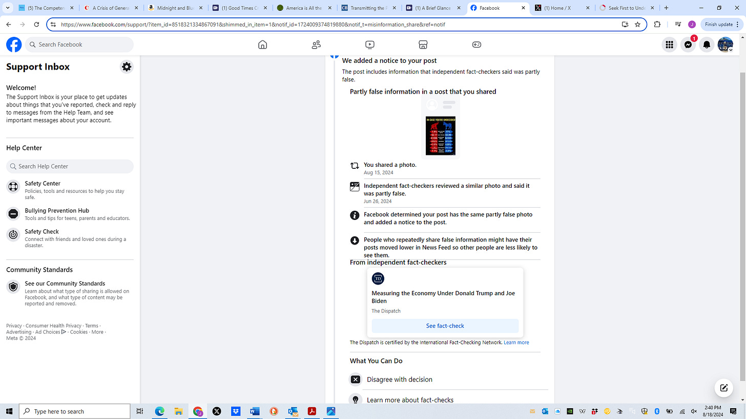
Task: Go to the Home feed icon
Action: coord(262,45)
